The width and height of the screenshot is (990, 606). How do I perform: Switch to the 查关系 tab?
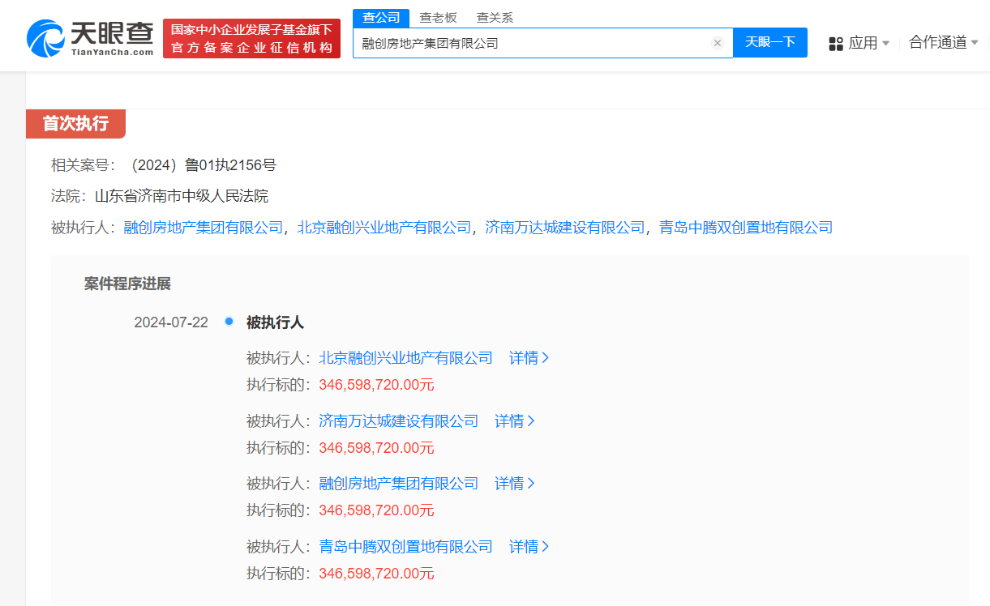point(495,17)
